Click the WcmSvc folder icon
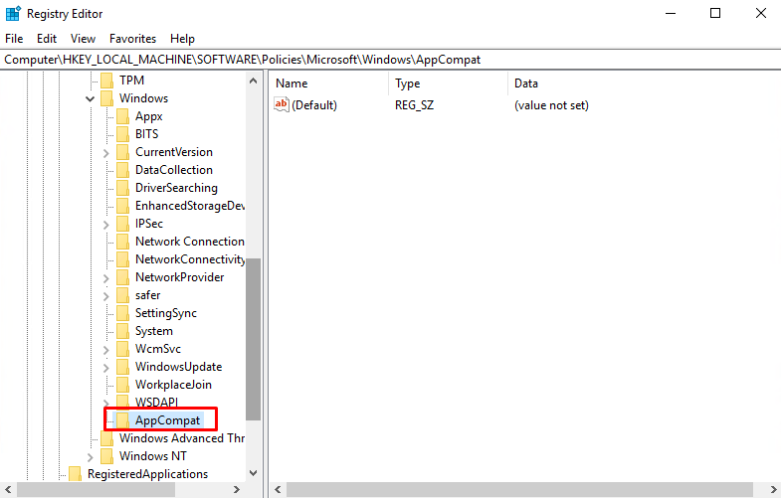 coord(122,349)
